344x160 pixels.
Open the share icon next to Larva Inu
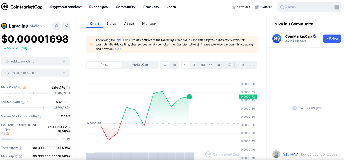66,26
